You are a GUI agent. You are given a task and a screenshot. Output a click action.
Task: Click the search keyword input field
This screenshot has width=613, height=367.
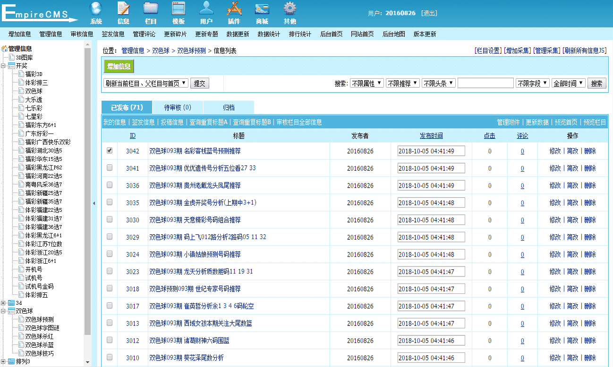point(485,83)
